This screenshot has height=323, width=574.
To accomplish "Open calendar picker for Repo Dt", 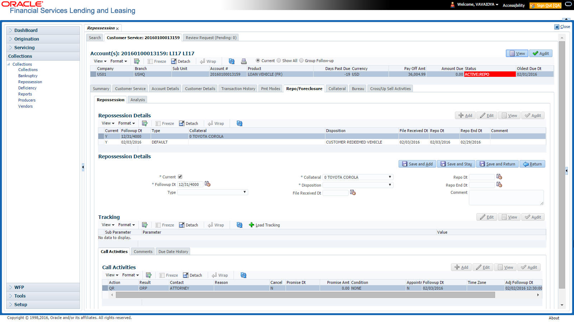I will [x=499, y=177].
